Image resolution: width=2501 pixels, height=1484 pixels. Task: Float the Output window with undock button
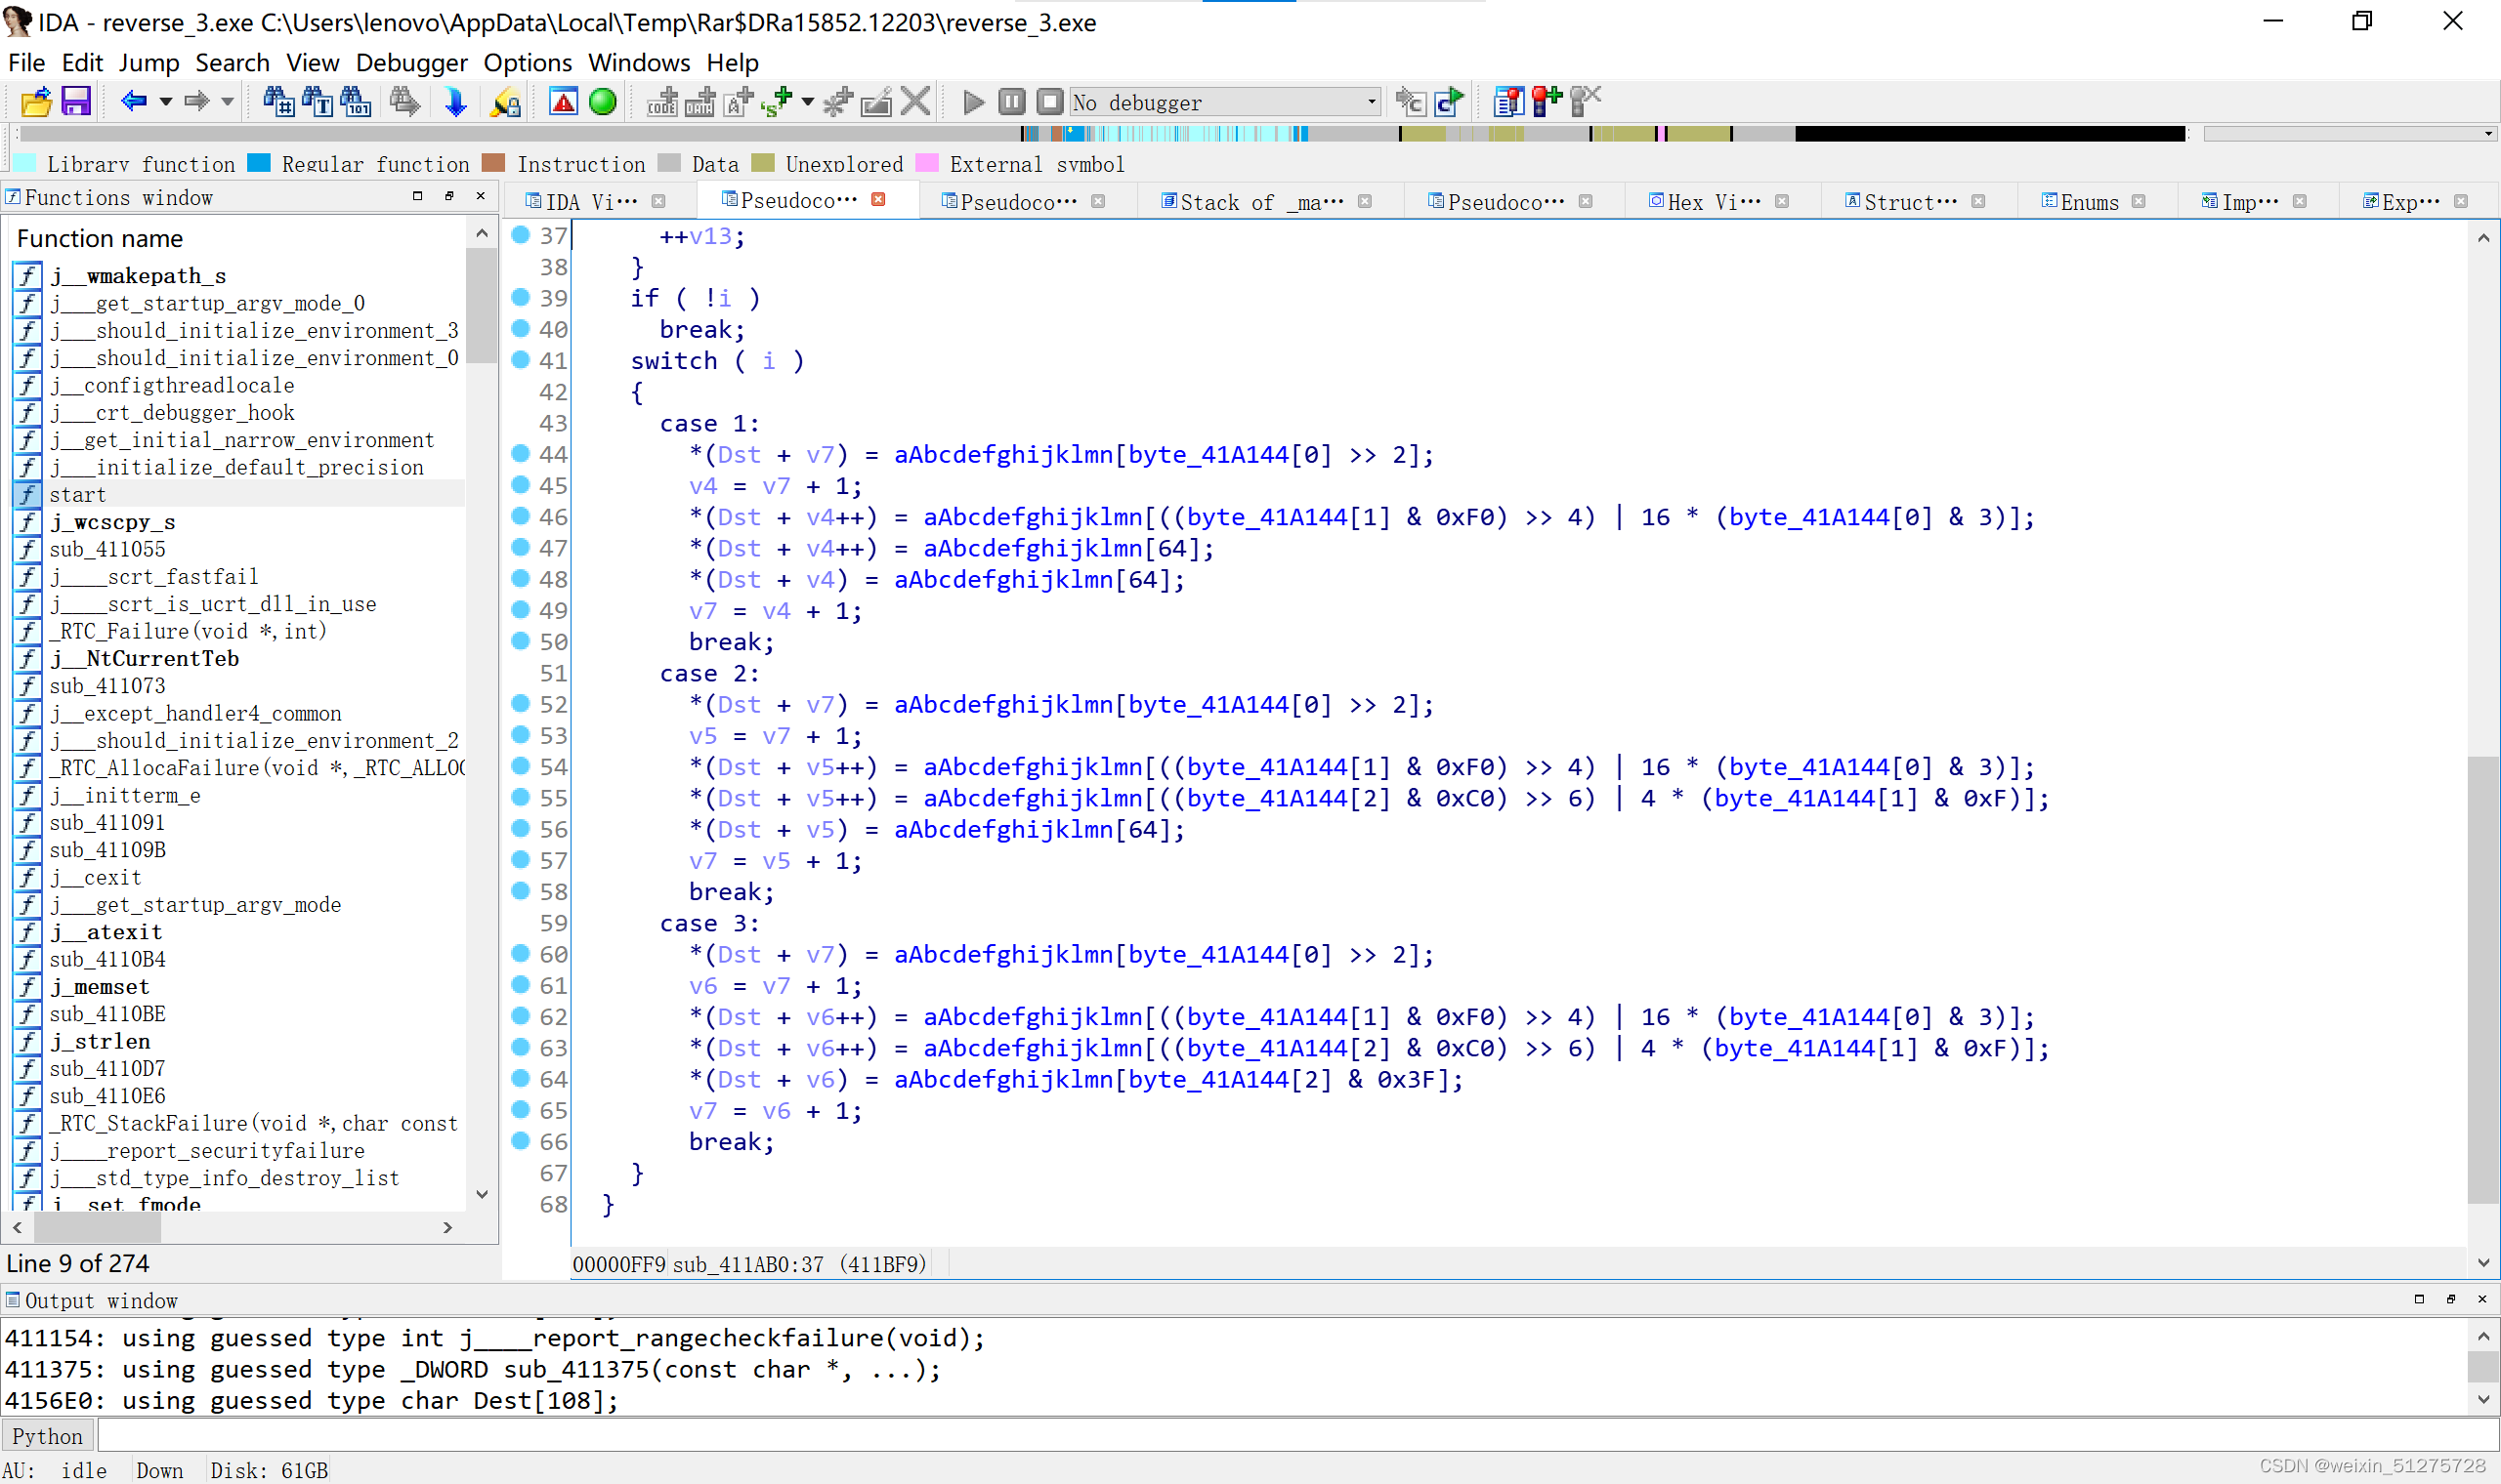[2451, 1299]
